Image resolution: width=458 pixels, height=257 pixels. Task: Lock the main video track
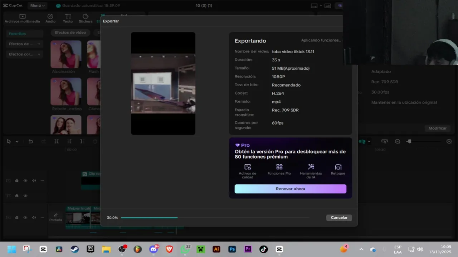click(x=17, y=217)
